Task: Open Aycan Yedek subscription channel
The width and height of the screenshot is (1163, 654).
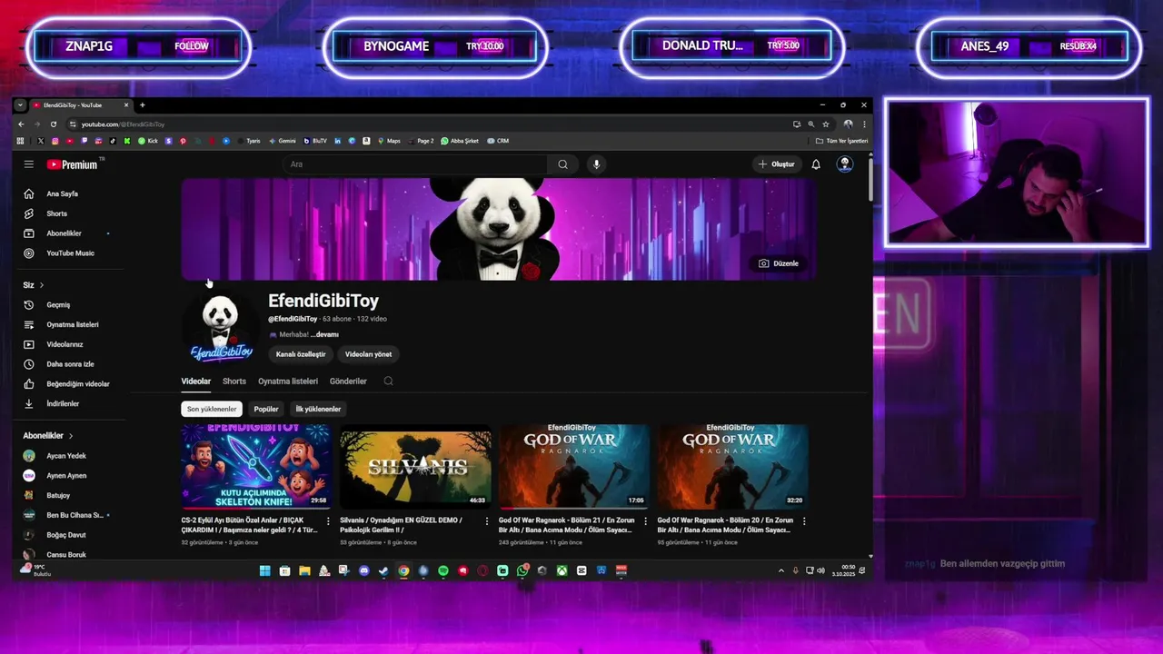Action: point(65,456)
